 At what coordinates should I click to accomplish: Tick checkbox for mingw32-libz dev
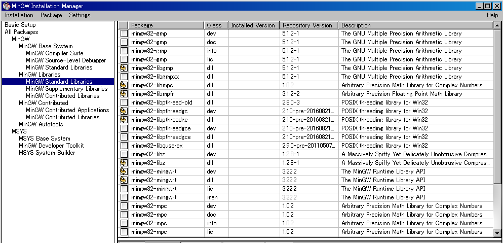pos(124,154)
